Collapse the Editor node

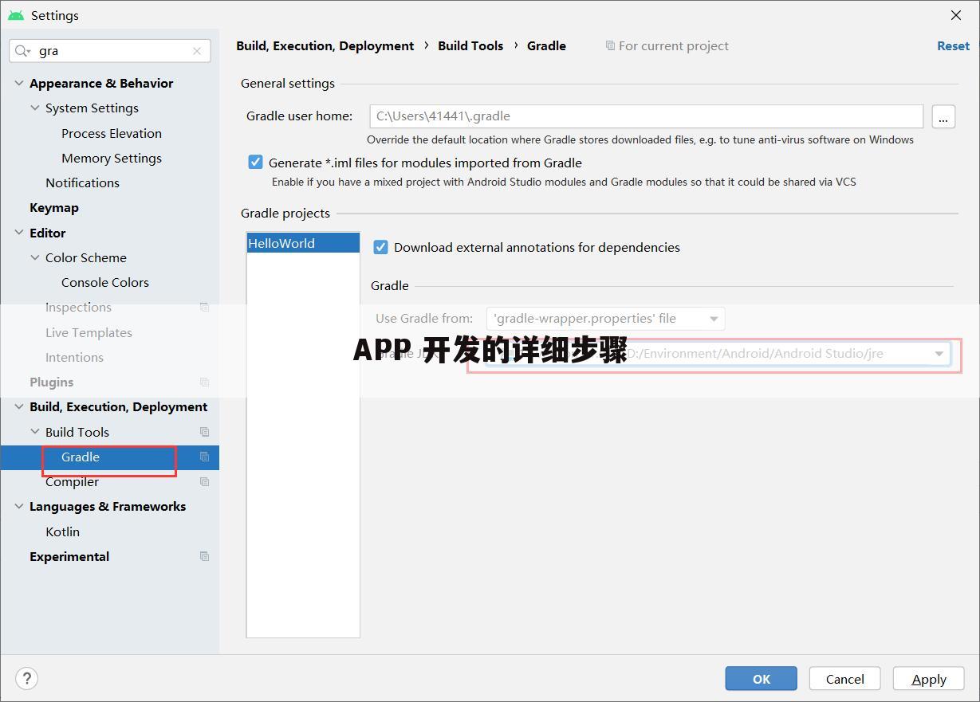[19, 233]
